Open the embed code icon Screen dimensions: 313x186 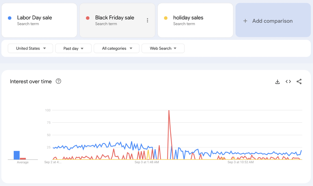(x=288, y=82)
